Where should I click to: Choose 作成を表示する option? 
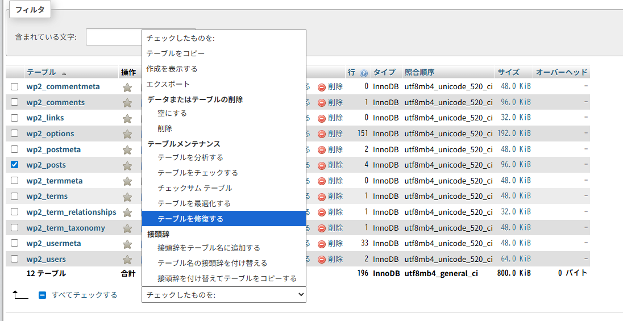[224, 69]
